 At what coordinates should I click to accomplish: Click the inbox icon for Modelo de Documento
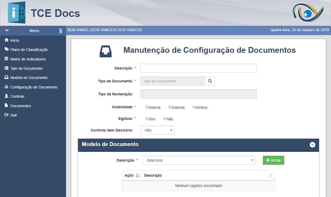pyautogui.click(x=7, y=77)
